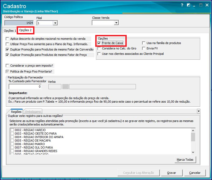Open the Regiões tab
Image resolution: width=212 pixels, height=180 pixels.
[16, 112]
